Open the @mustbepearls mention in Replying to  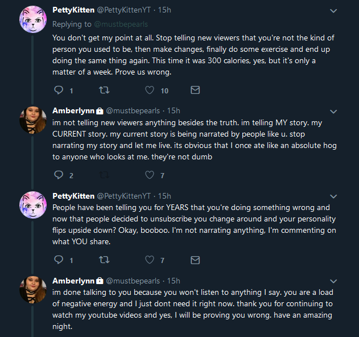(121, 24)
